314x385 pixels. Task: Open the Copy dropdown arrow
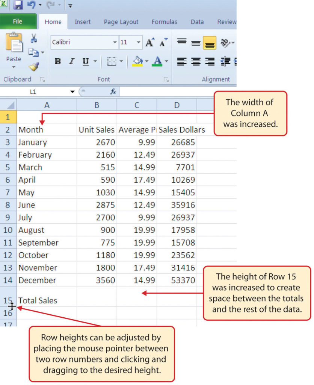[43, 52]
